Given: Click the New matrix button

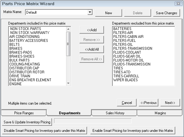Looking at the screenshot, I should click(108, 13).
